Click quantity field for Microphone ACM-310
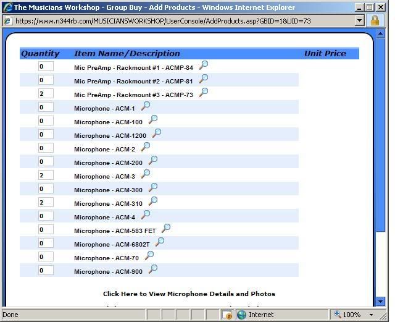395x322 pixels. pyautogui.click(x=46, y=203)
